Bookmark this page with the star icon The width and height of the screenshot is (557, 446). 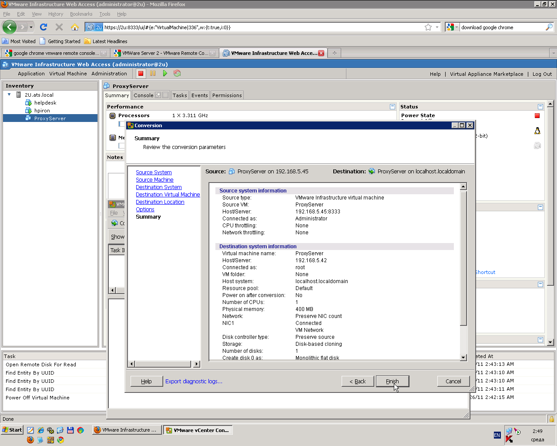tap(428, 27)
